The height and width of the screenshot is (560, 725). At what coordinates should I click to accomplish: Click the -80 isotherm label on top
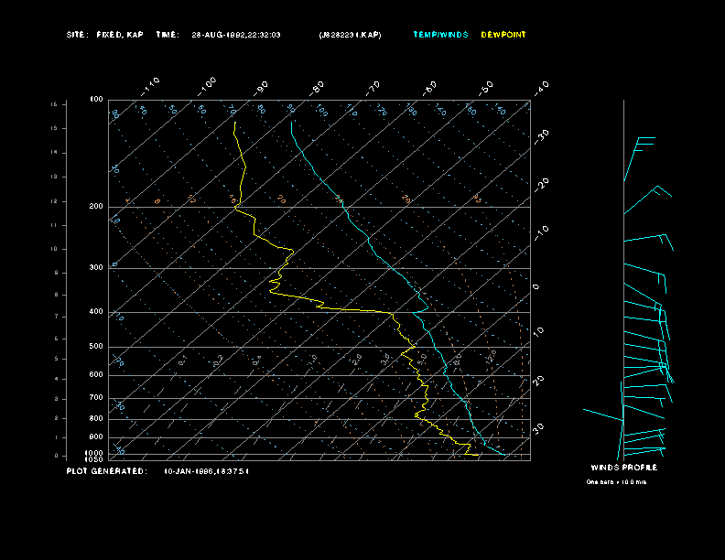click(x=316, y=88)
